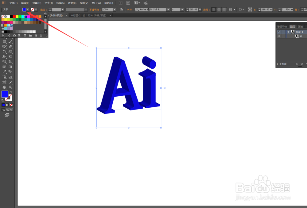The image size is (307, 208).
Task: Select the Gradient tool
Action: 10,67
